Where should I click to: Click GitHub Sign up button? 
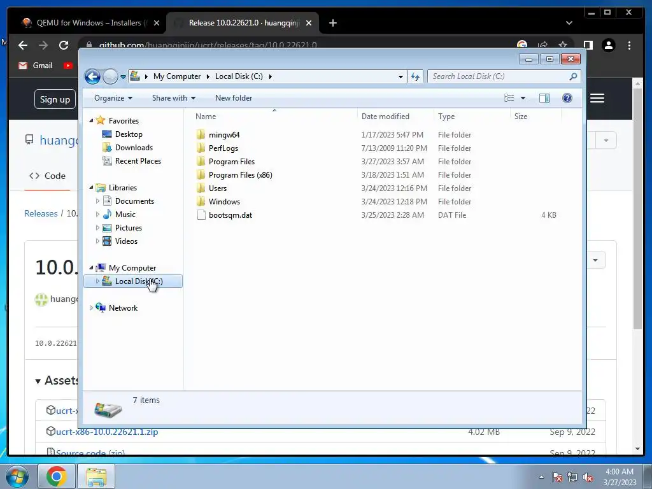click(x=55, y=99)
